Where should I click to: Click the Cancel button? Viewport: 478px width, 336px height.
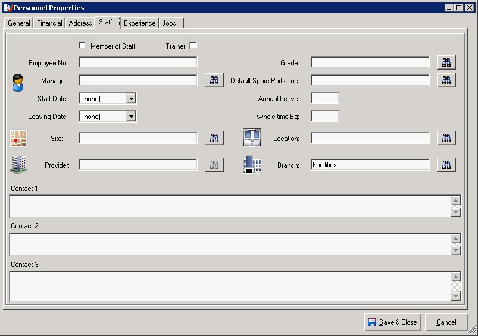pyautogui.click(x=446, y=322)
